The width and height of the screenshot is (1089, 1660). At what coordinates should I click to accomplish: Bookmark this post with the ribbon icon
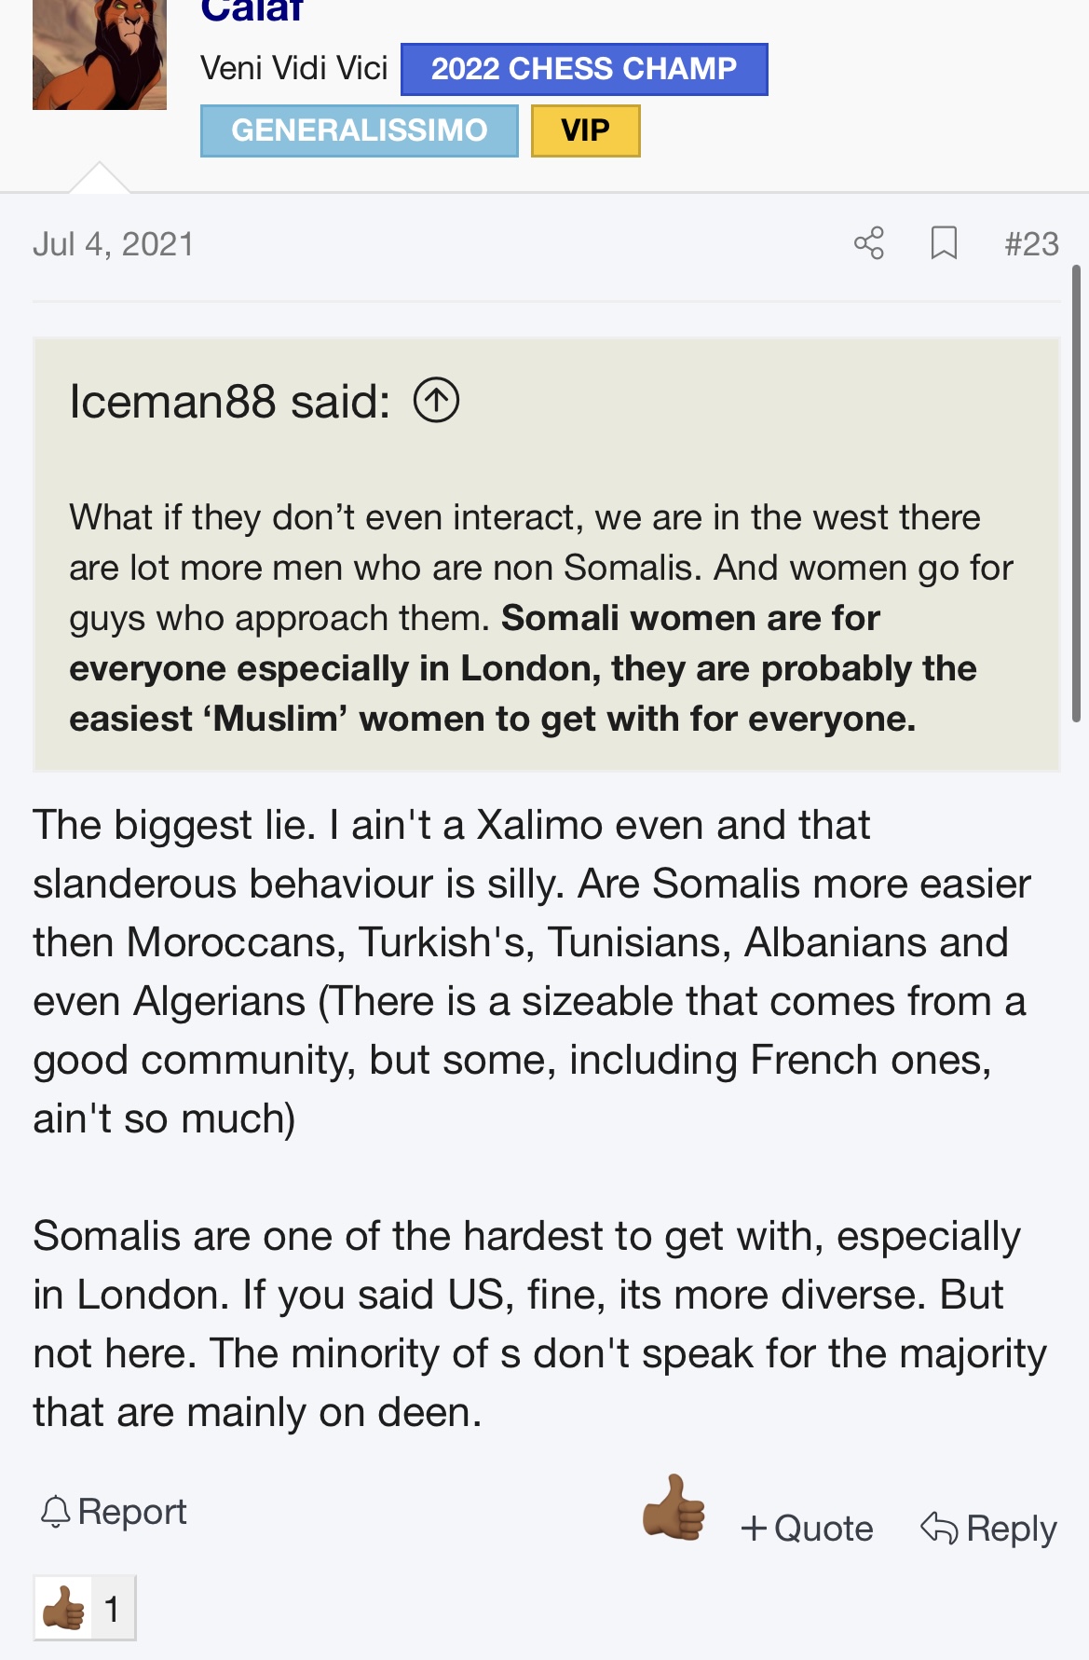coord(944,243)
